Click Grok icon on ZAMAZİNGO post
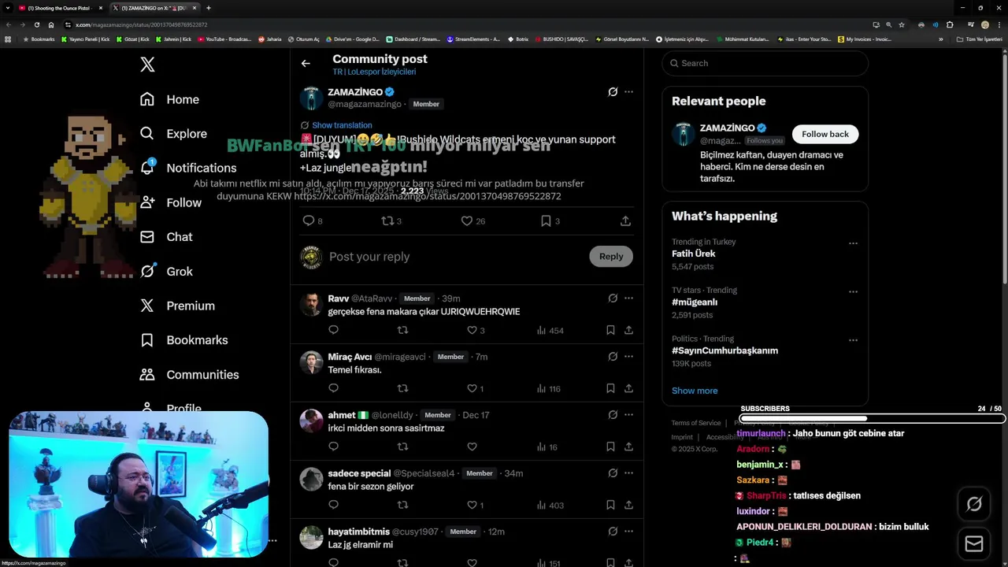Screen dimensions: 1008x567 (x=613, y=92)
